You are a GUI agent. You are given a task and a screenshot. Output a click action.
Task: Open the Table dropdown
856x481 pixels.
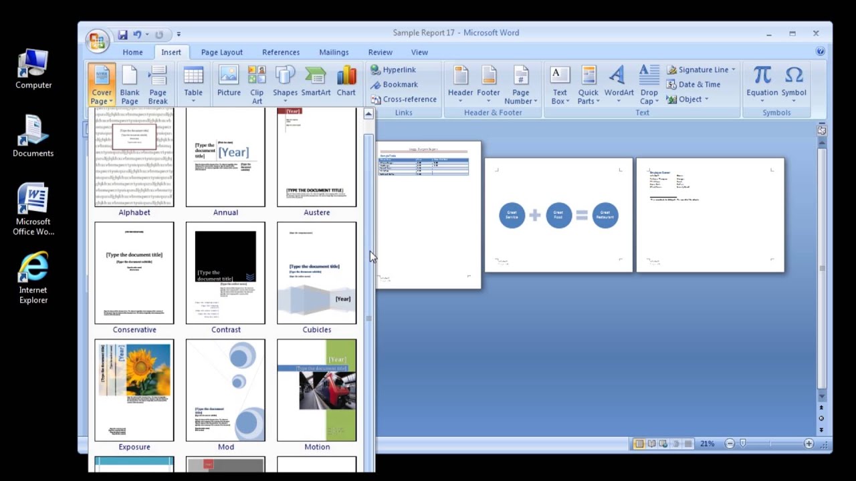(x=193, y=85)
